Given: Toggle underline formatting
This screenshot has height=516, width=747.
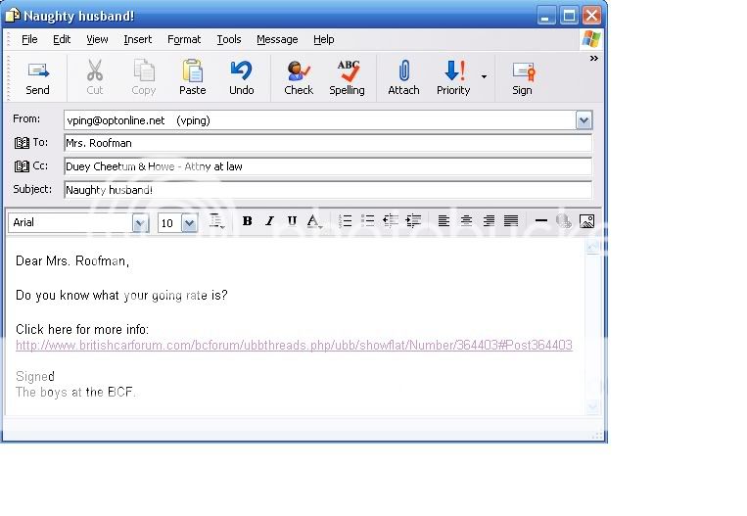Looking at the screenshot, I should pyautogui.click(x=291, y=221).
